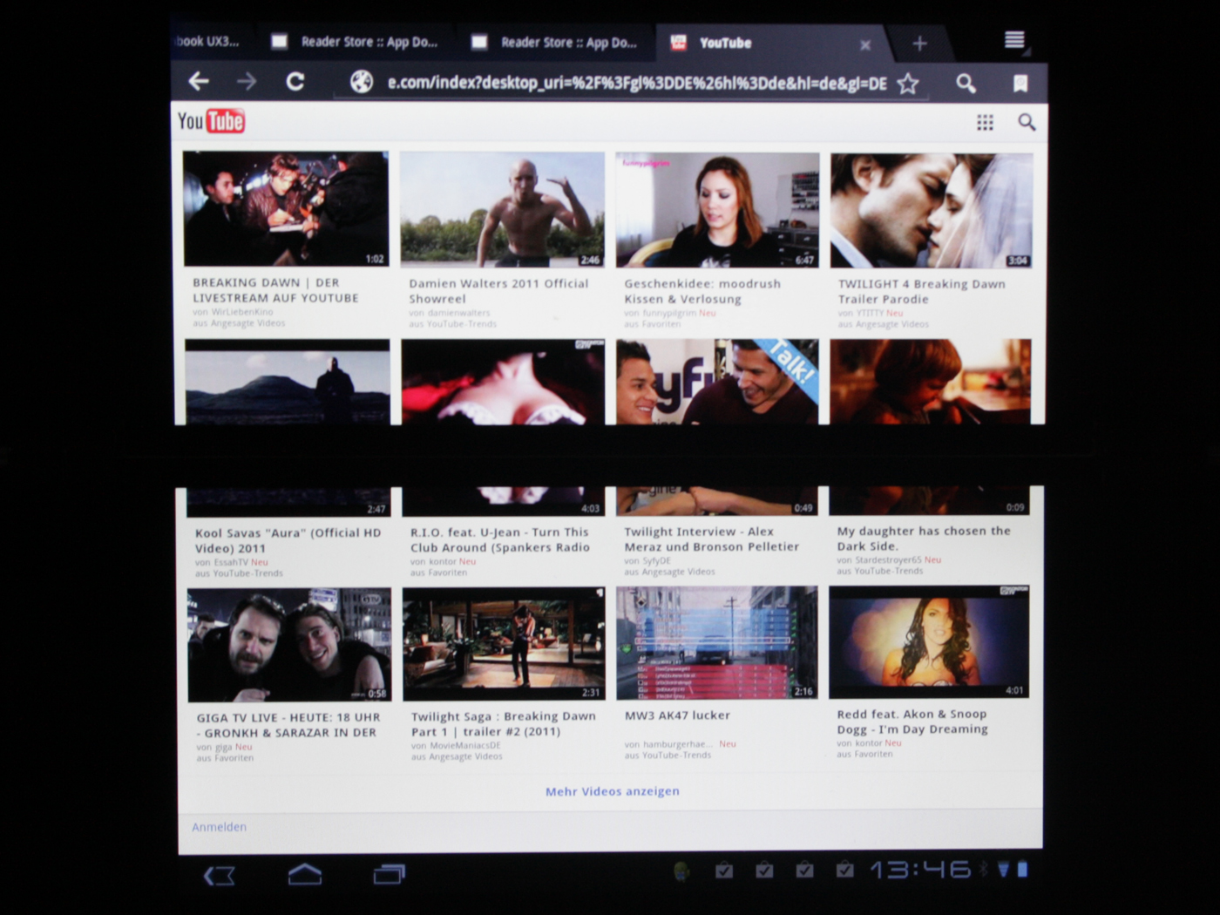Click channel name 'funnypilgrim'
The height and width of the screenshot is (915, 1220).
[x=669, y=312]
